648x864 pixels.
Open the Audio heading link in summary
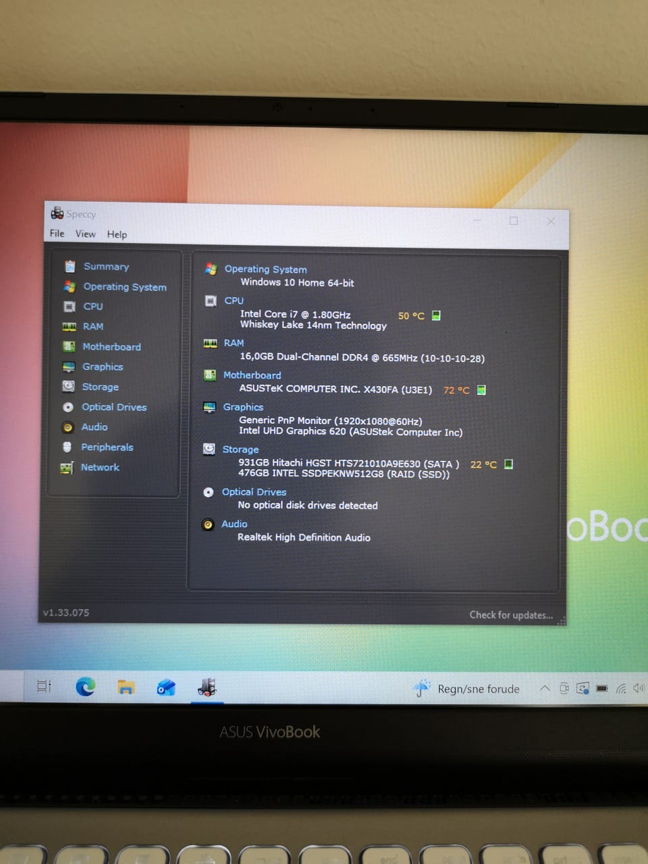tap(234, 524)
